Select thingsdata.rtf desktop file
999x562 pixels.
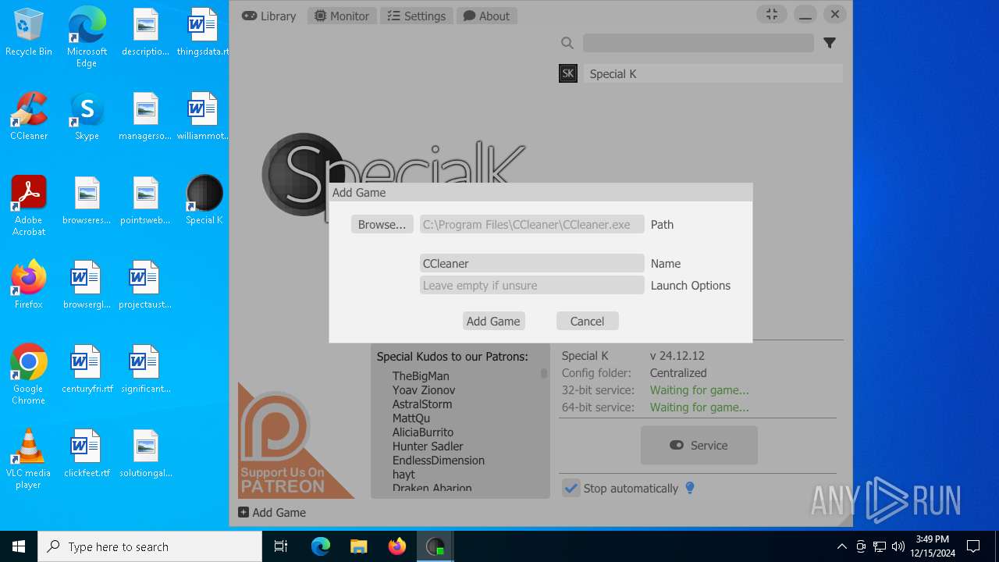[203, 33]
